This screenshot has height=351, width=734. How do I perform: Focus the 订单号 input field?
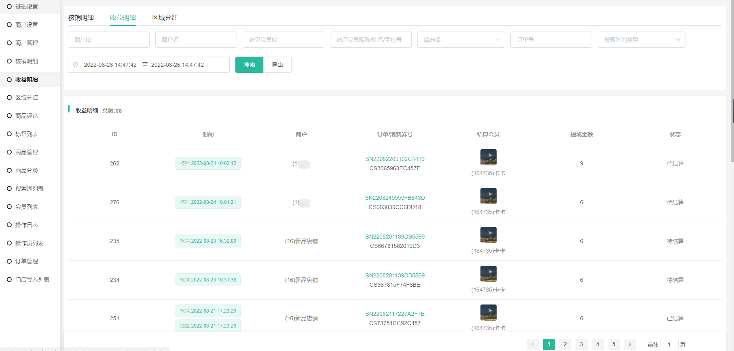(x=551, y=40)
